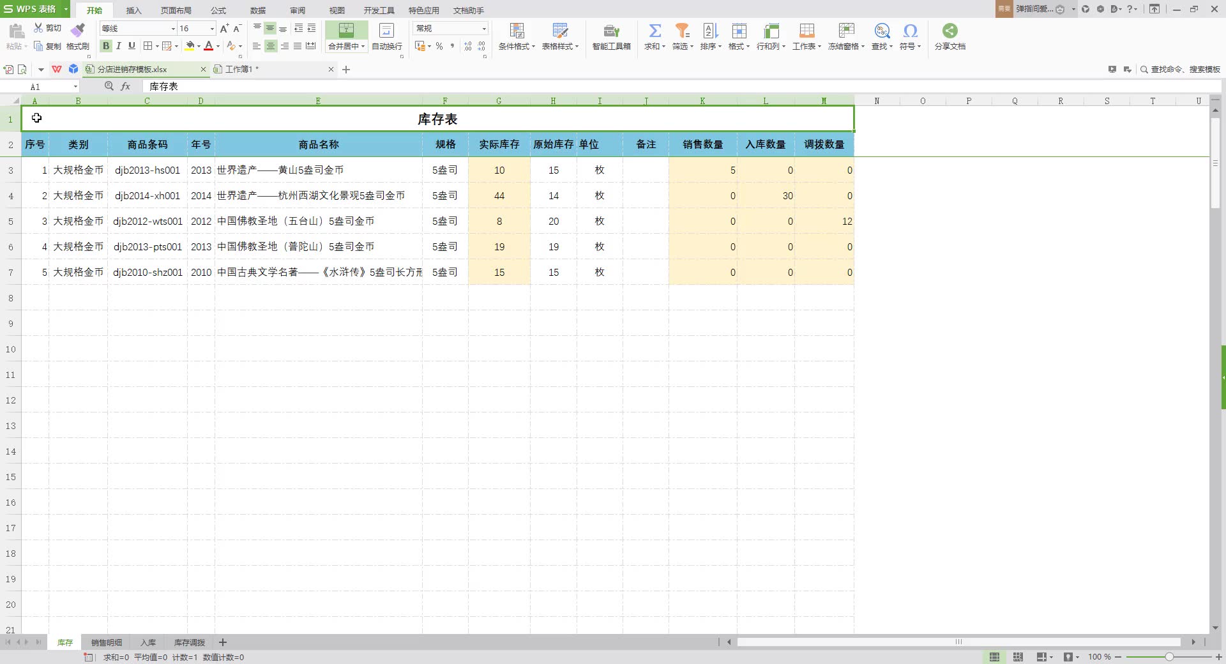Image resolution: width=1226 pixels, height=664 pixels.
Task: Open the 智能工具箱 smart toolbox
Action: click(x=610, y=36)
